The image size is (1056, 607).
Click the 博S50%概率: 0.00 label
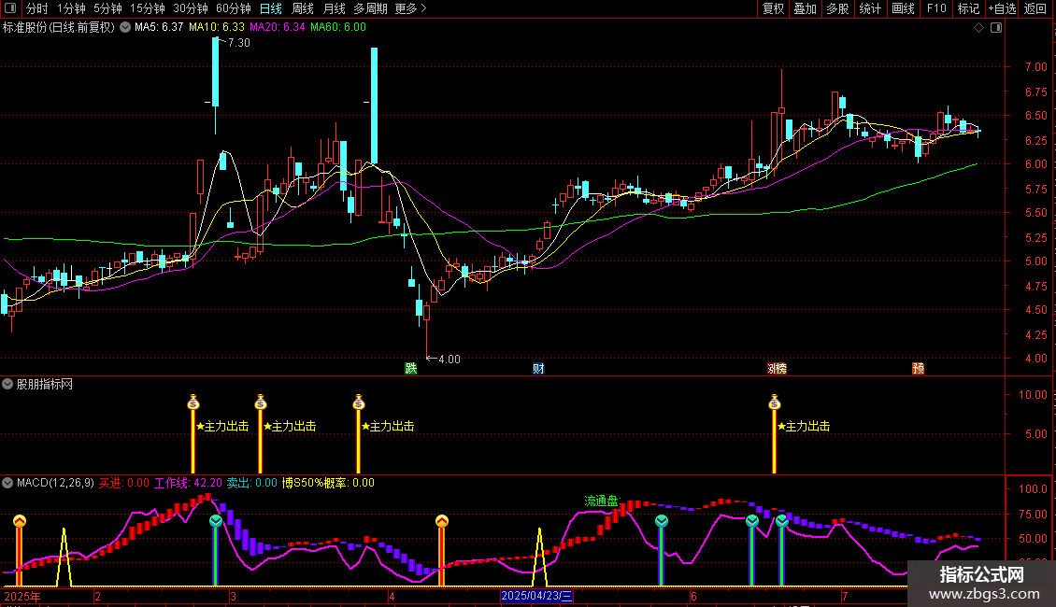[x=328, y=483]
